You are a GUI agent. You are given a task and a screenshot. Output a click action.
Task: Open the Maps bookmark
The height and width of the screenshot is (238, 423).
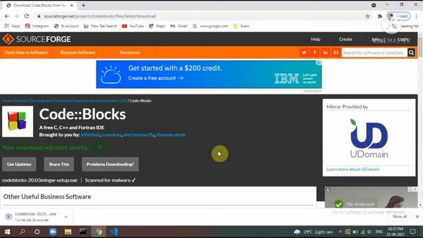pyautogui.click(x=157, y=26)
